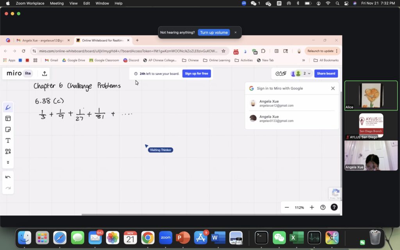Expand the board participants list dropdown
The width and height of the screenshot is (400, 250).
(309, 73)
